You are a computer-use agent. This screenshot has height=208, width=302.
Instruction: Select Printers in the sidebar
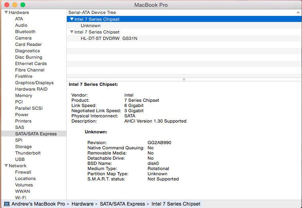(x=23, y=121)
